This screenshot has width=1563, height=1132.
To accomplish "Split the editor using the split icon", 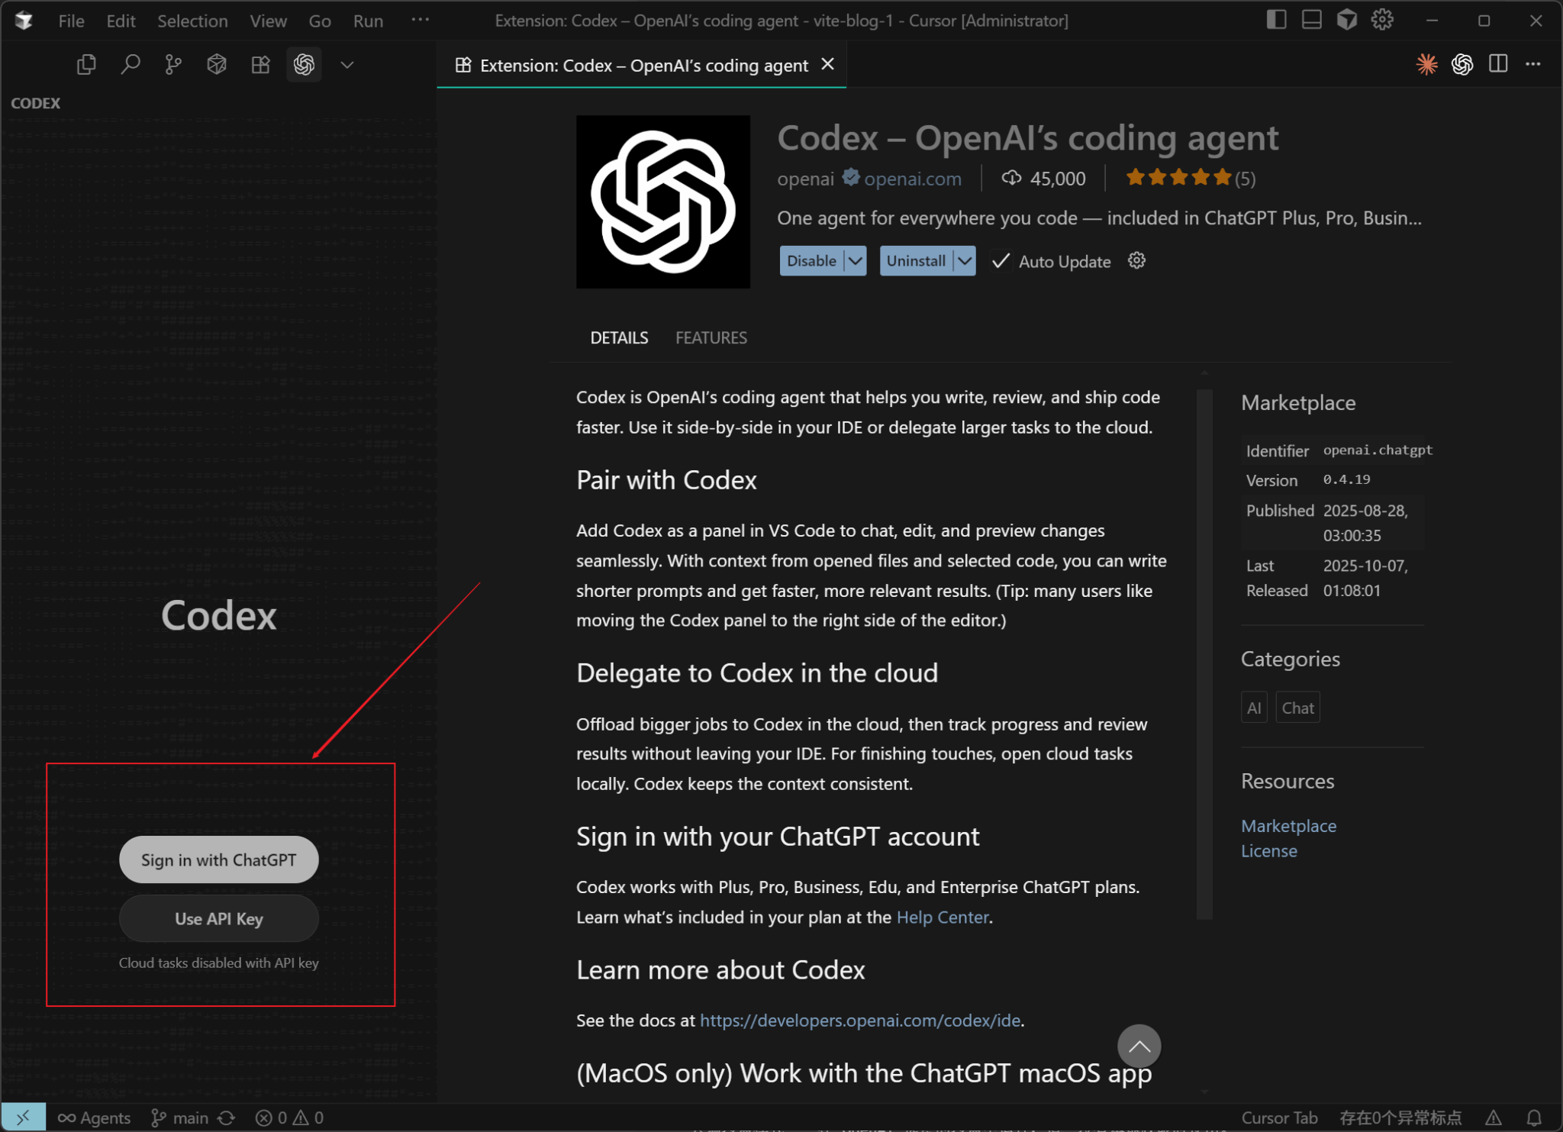I will click(x=1497, y=64).
